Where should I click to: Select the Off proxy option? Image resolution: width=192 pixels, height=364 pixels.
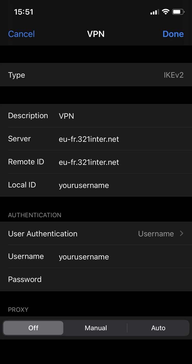pos(33,328)
